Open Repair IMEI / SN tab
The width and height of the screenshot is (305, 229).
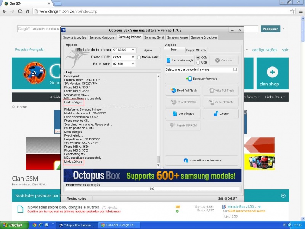pos(196,50)
